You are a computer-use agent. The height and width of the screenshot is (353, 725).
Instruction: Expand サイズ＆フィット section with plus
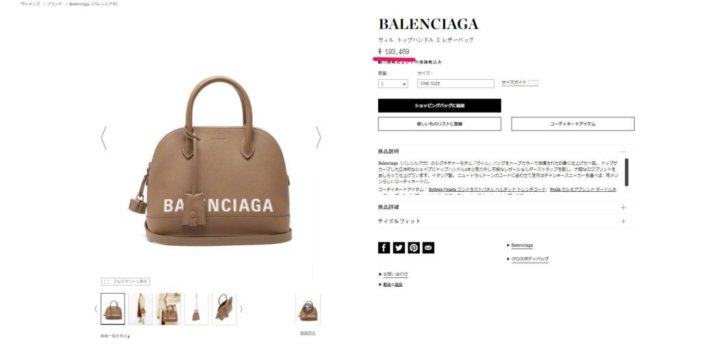coord(623,221)
